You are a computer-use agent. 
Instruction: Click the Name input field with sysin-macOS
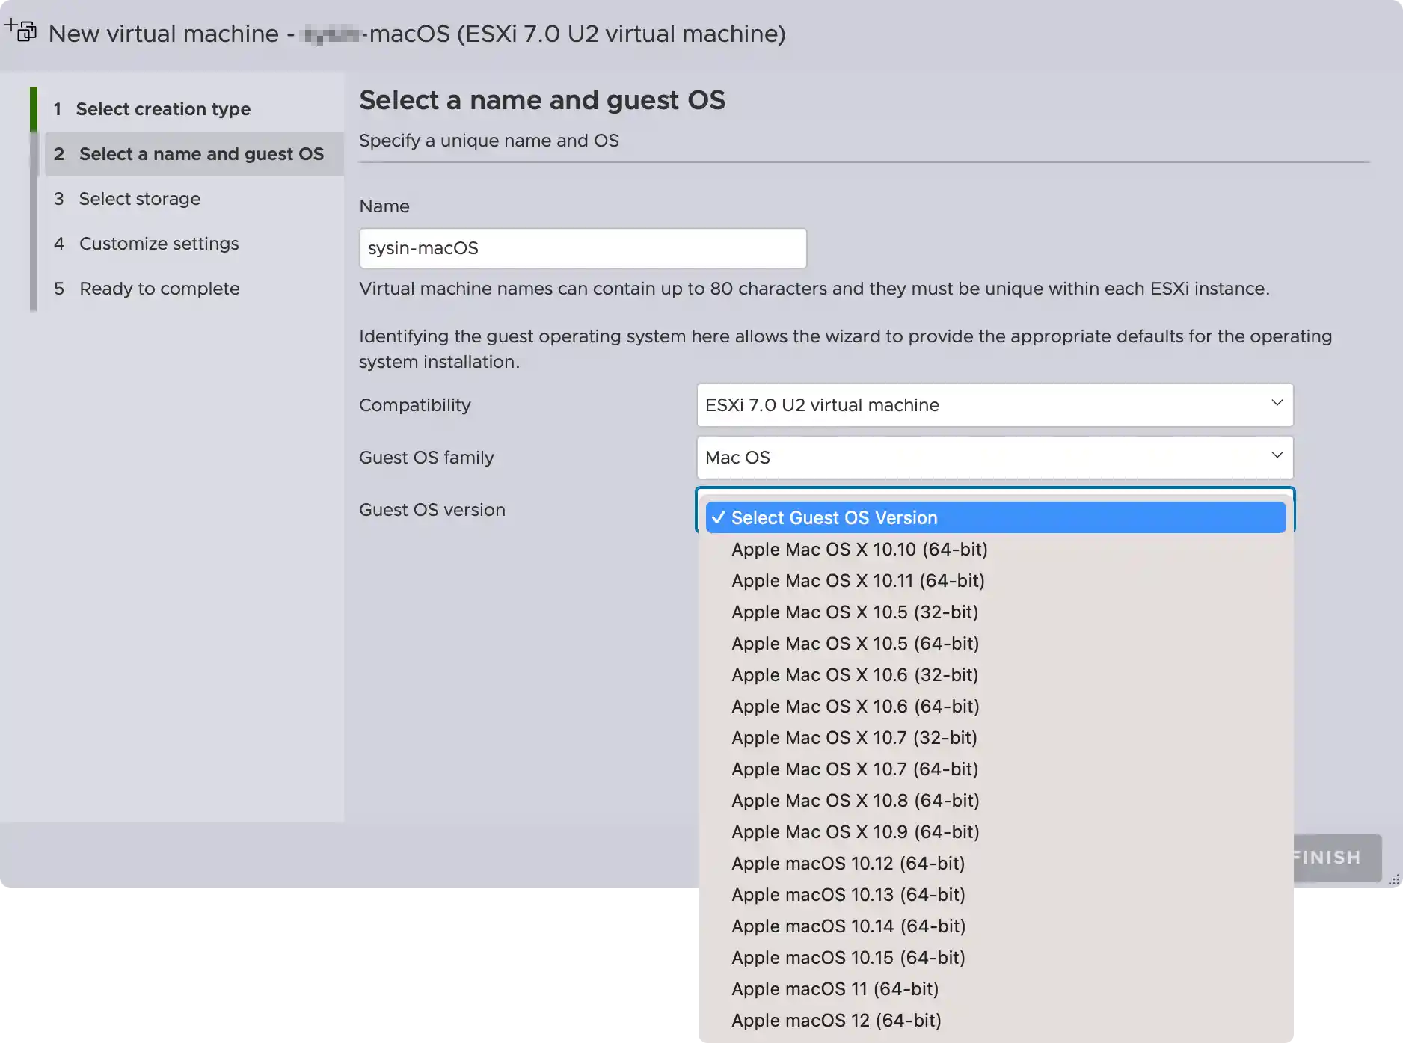tap(583, 248)
